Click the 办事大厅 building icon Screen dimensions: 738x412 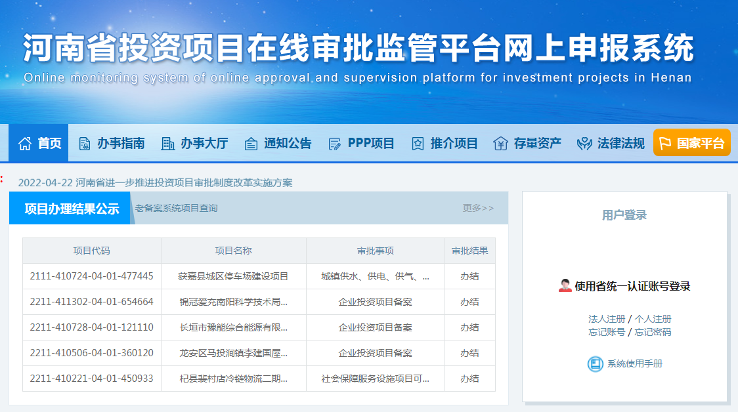point(168,143)
